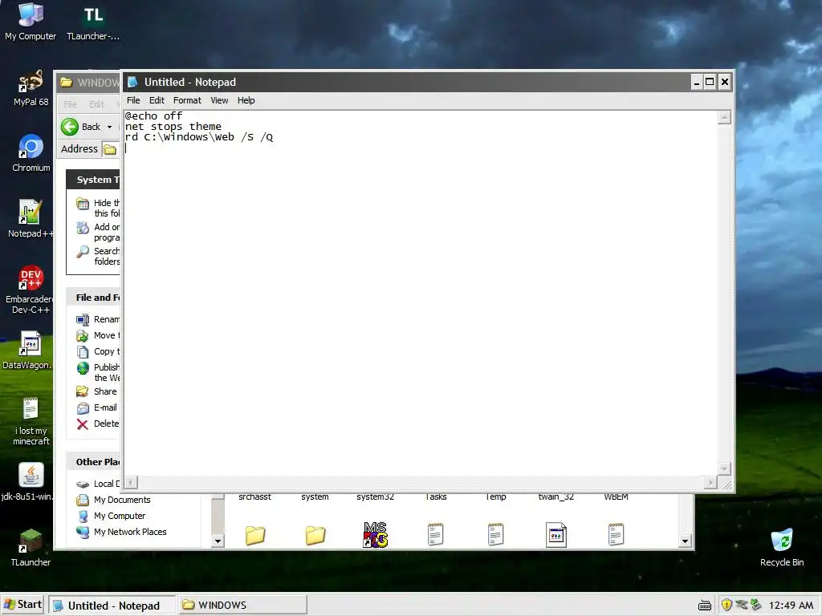Click the Share this folder icon
This screenshot has height=616, width=822.
(x=83, y=391)
